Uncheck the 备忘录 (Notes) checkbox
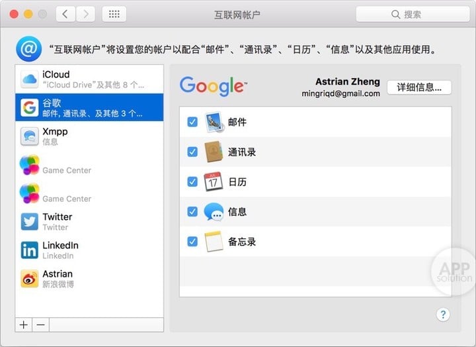The width and height of the screenshot is (476, 347). click(x=192, y=242)
